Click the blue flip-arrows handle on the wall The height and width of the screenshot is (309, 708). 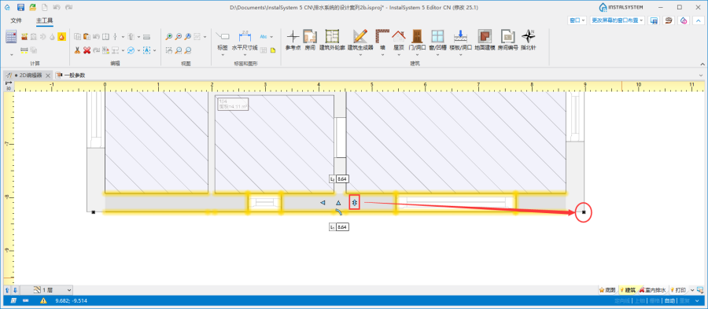[355, 203]
